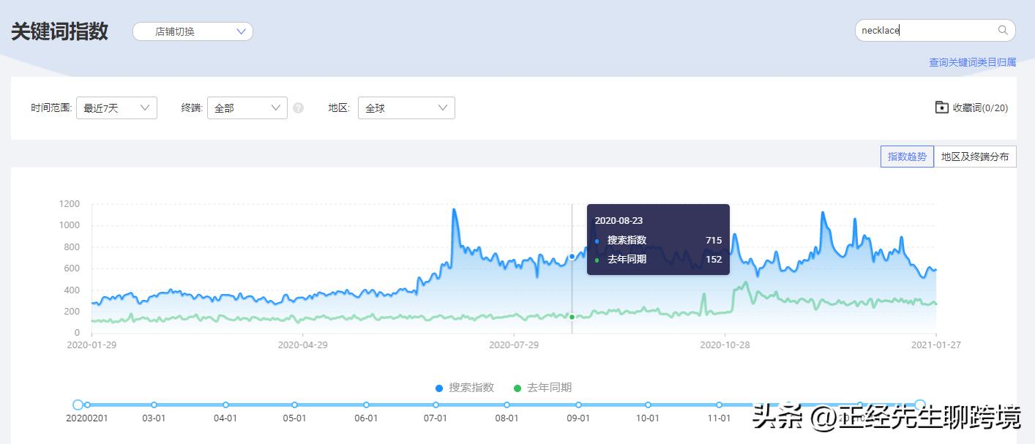Click the green data point for 去年同期
Viewport: 1035px width, 444px height.
click(x=572, y=317)
